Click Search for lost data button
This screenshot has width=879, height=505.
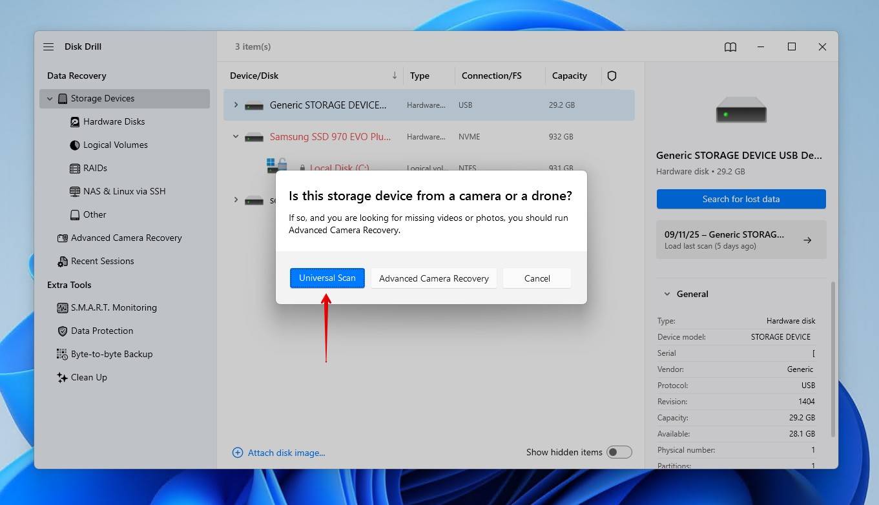click(x=741, y=199)
